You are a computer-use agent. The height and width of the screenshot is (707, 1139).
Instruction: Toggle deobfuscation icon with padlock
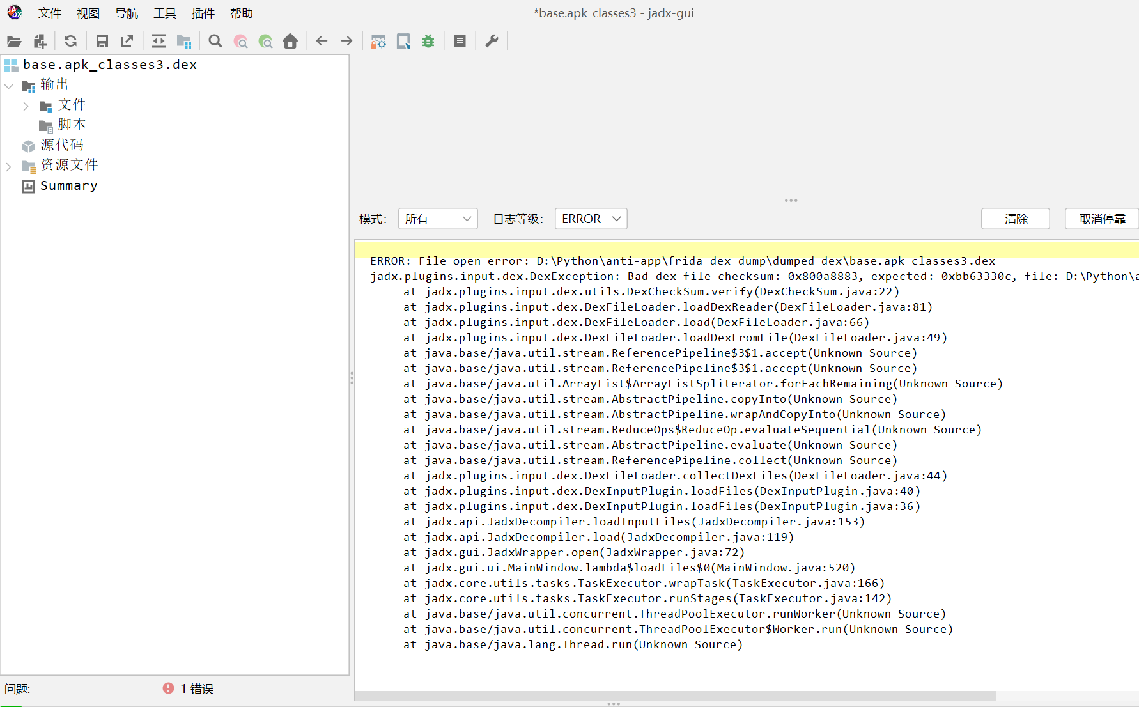(378, 42)
